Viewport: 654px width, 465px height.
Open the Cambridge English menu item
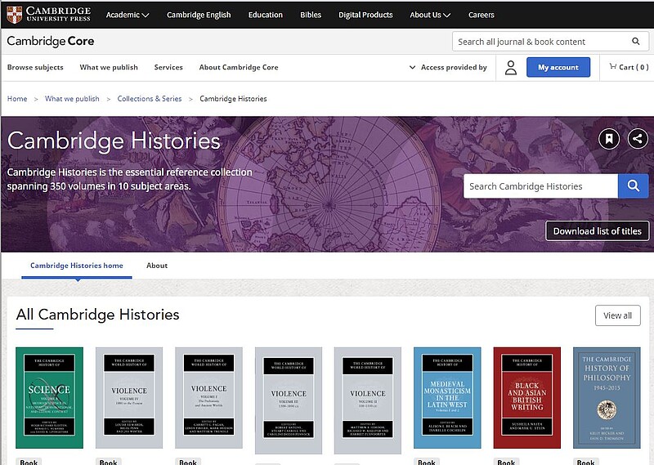(x=199, y=15)
